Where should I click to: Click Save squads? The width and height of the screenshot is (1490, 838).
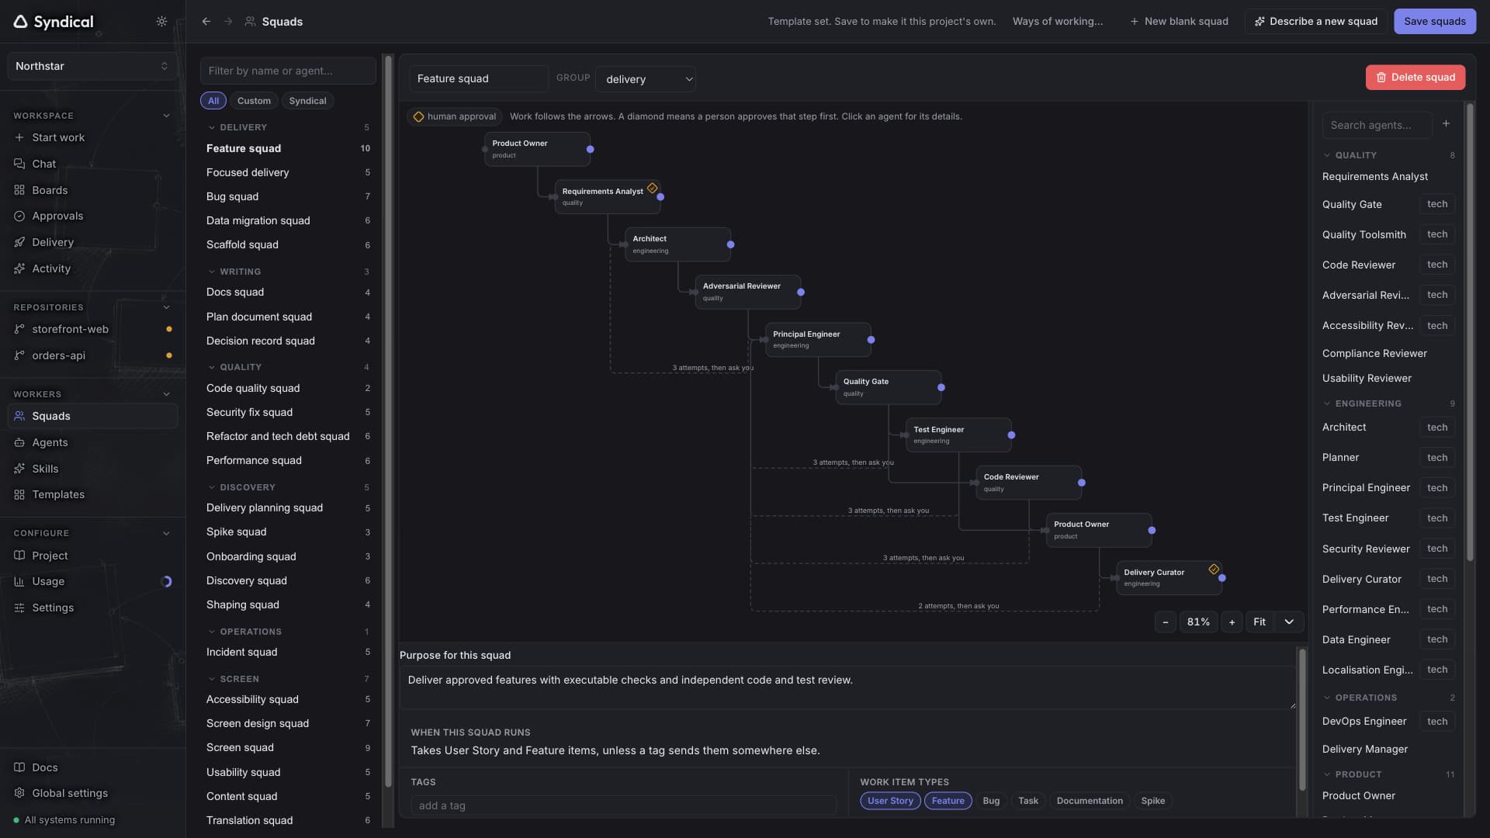coord(1434,22)
